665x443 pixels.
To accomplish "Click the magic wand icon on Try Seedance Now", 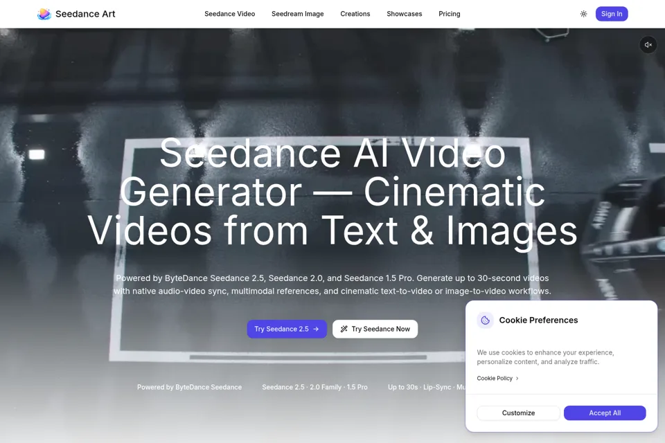I will [x=344, y=329].
